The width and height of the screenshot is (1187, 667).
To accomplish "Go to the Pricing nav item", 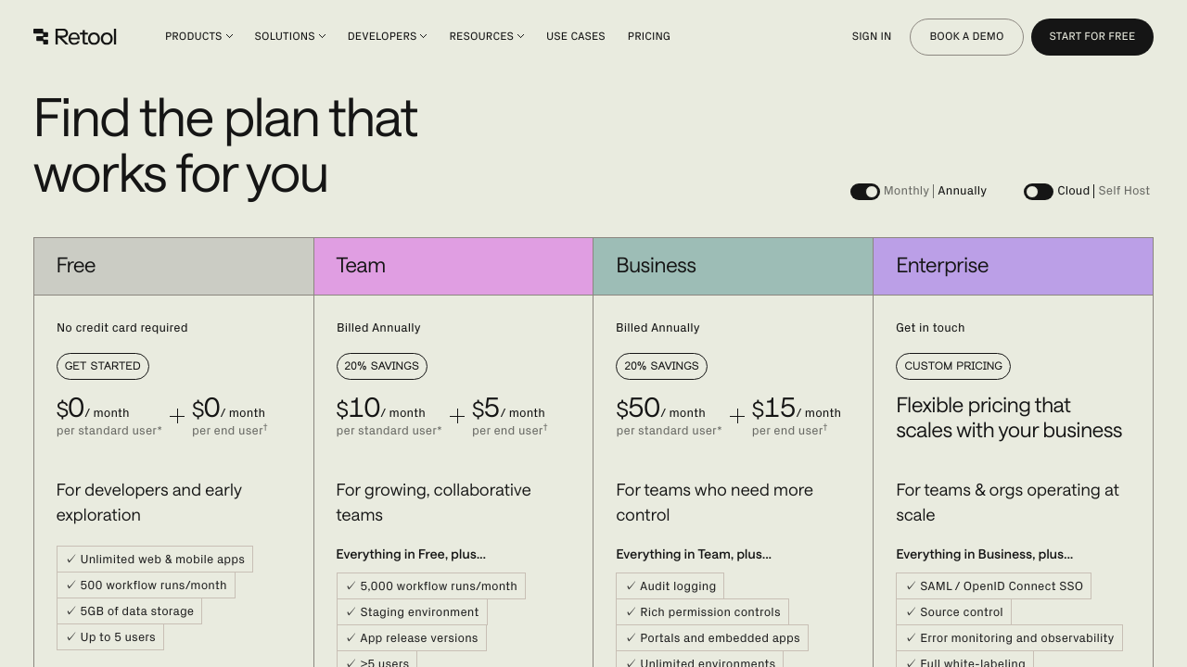I will (x=648, y=36).
